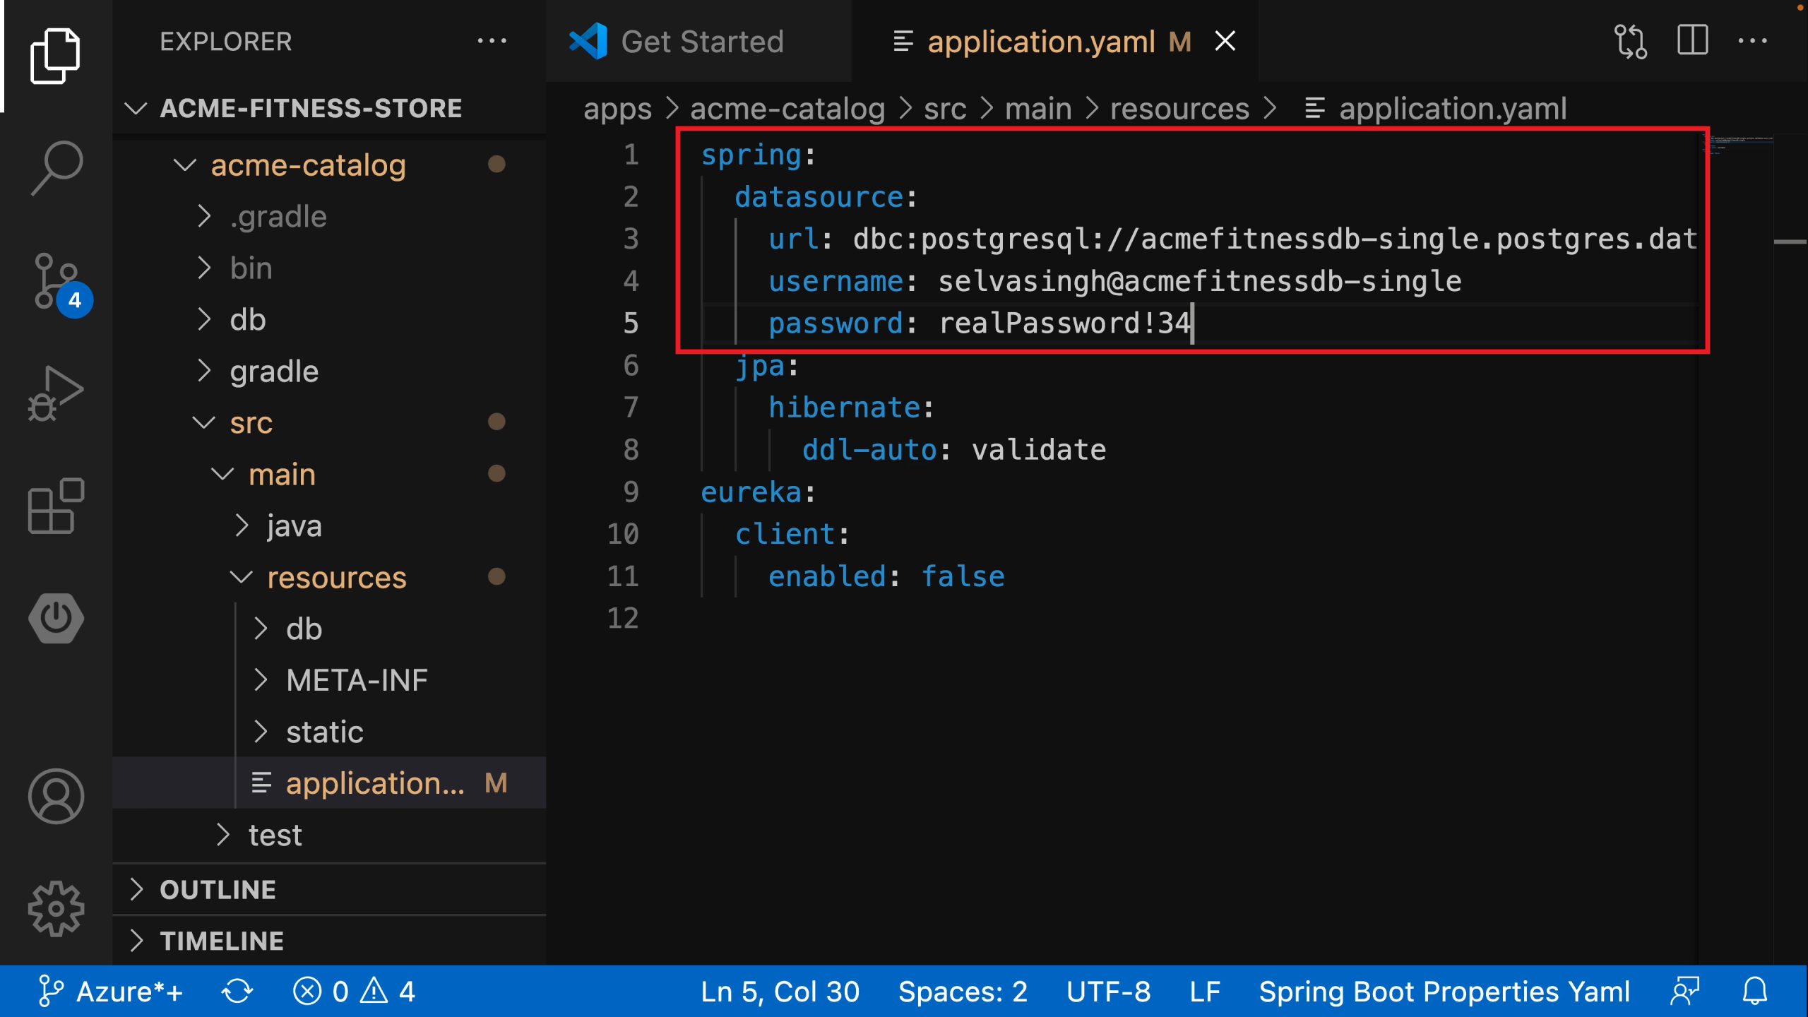Open the Extensions view

(x=56, y=506)
